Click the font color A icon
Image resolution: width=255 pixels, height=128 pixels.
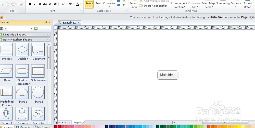[78, 4]
